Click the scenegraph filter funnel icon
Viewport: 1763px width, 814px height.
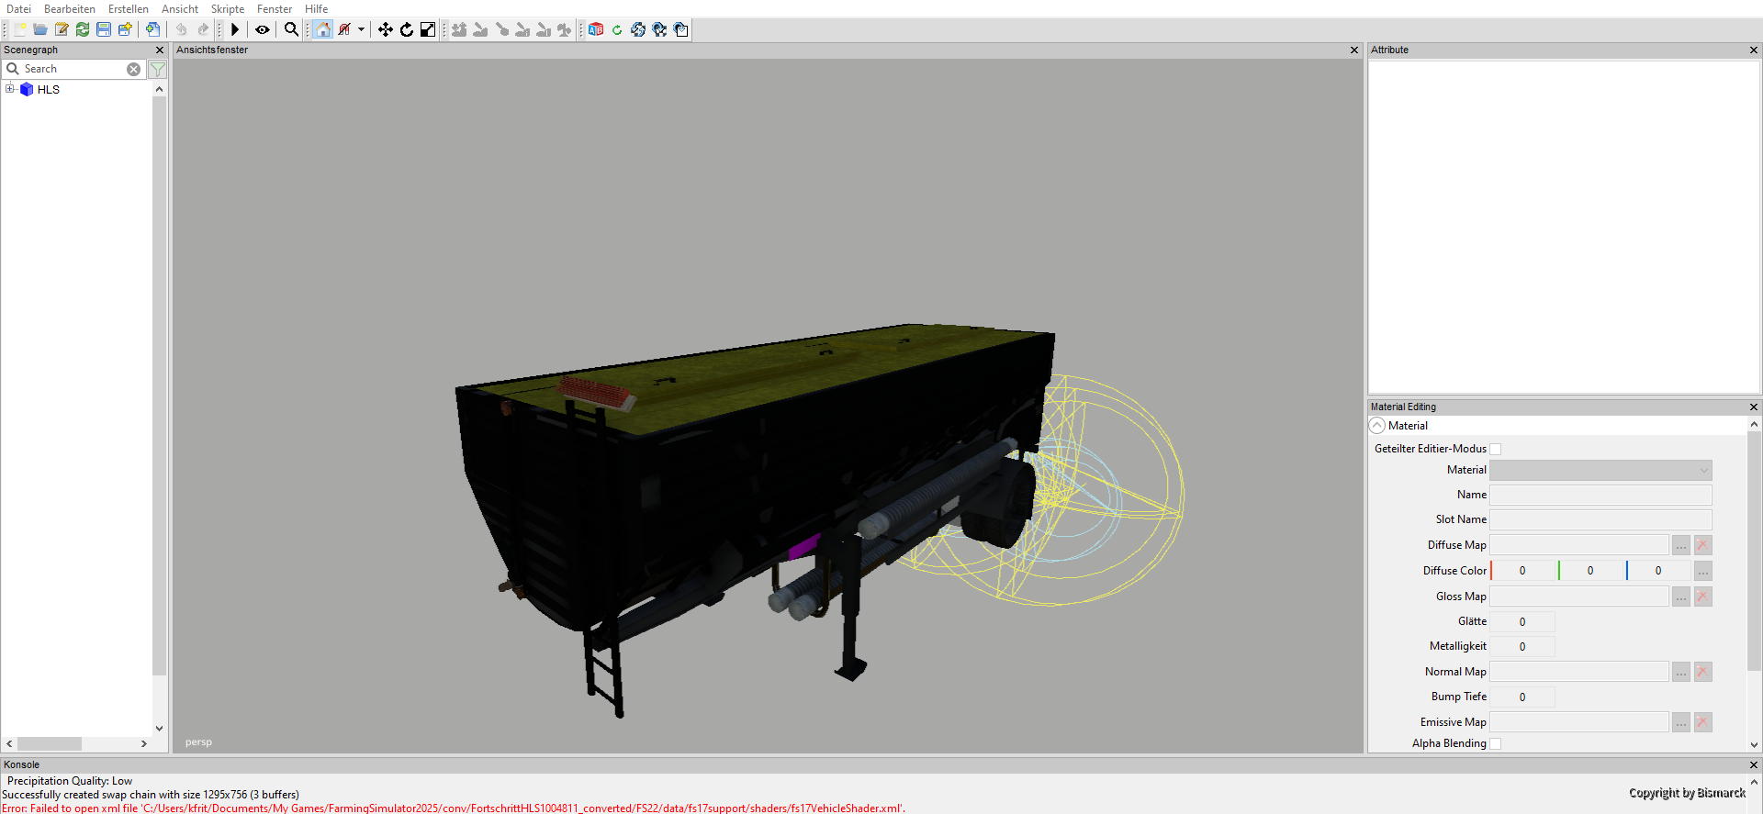[x=158, y=69]
